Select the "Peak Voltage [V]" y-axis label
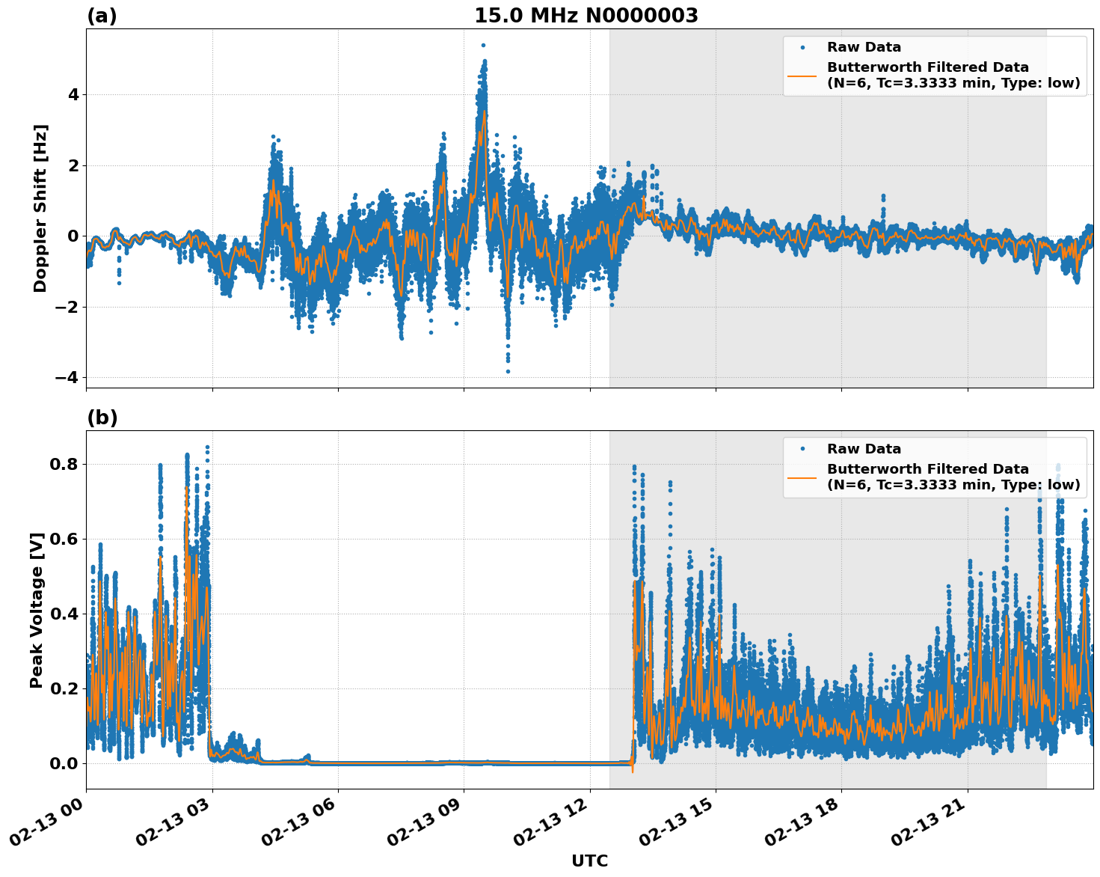Screen dimensions: 1100x877 pos(37,610)
